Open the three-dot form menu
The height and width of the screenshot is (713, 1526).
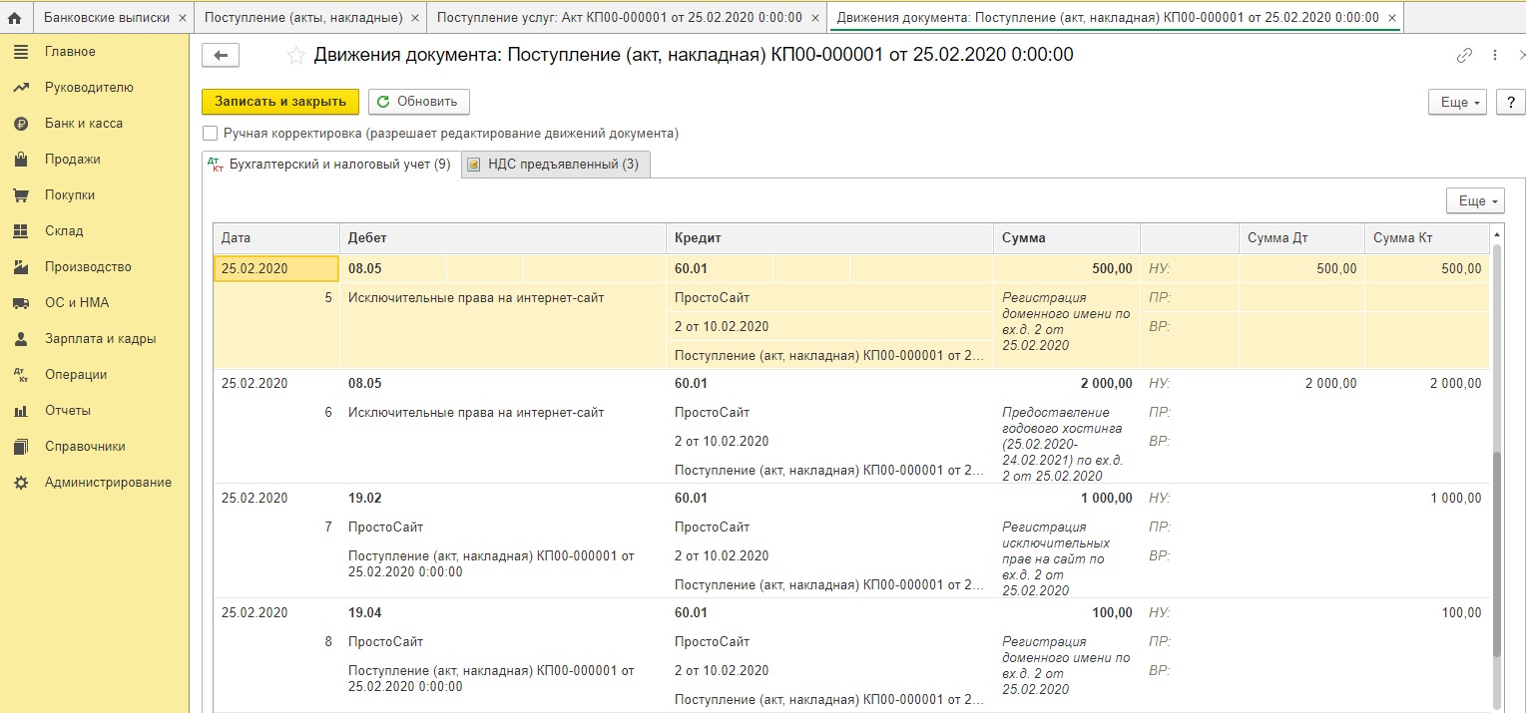(x=1495, y=56)
